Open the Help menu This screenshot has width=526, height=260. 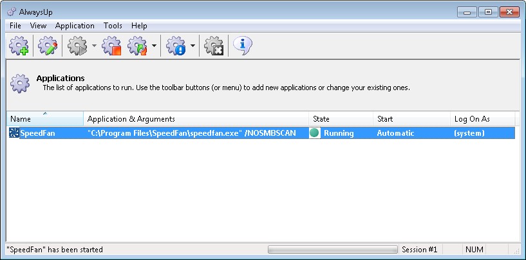click(139, 26)
